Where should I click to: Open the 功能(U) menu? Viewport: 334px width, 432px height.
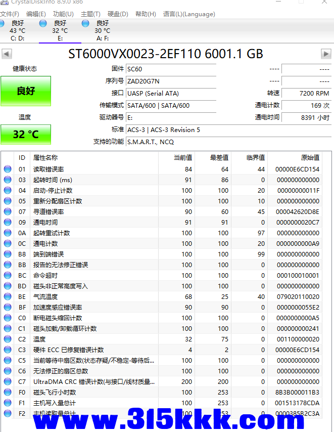[x=63, y=14]
